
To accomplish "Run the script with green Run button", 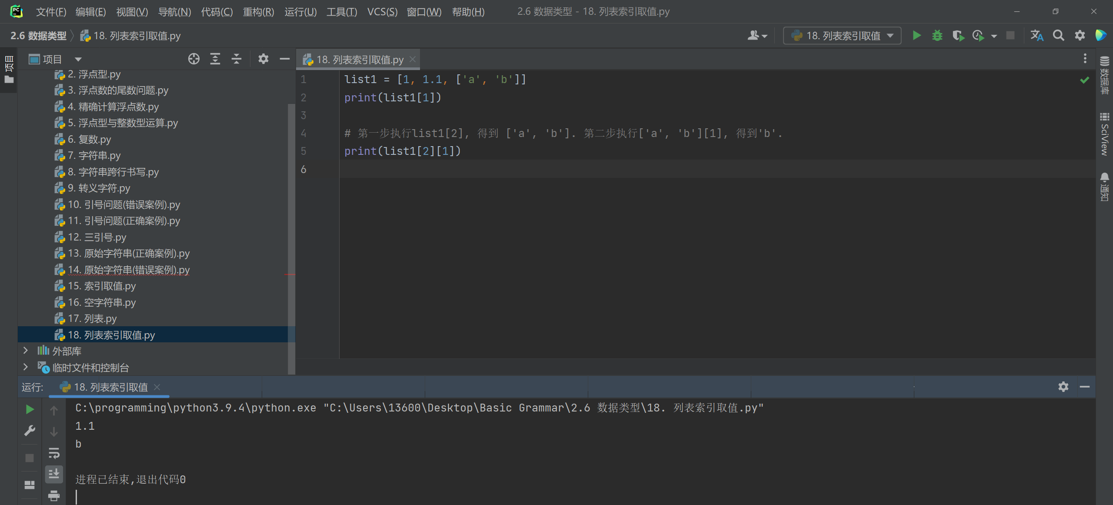I will pyautogui.click(x=916, y=36).
